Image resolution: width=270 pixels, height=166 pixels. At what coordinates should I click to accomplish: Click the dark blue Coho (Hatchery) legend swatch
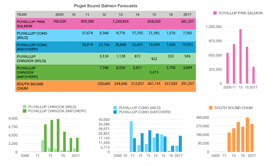point(115,112)
